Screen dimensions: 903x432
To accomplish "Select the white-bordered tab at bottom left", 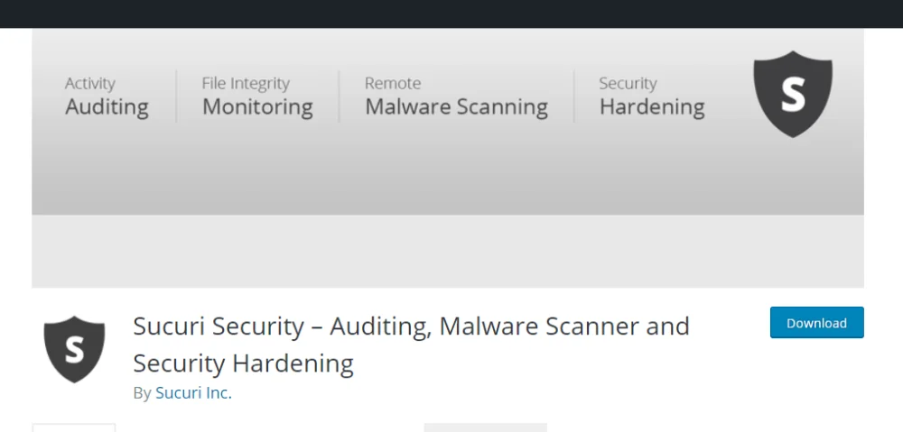I will click(x=74, y=427).
